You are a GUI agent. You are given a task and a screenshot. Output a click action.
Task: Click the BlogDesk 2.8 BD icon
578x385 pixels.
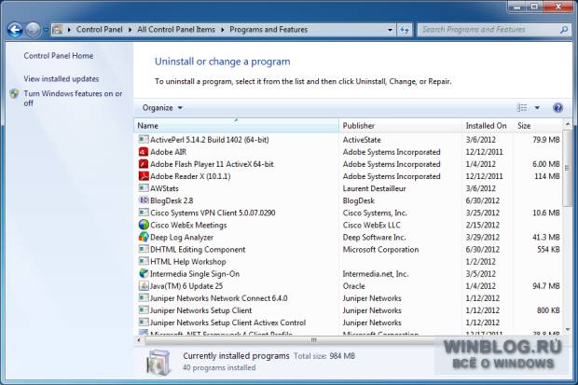[x=144, y=200]
